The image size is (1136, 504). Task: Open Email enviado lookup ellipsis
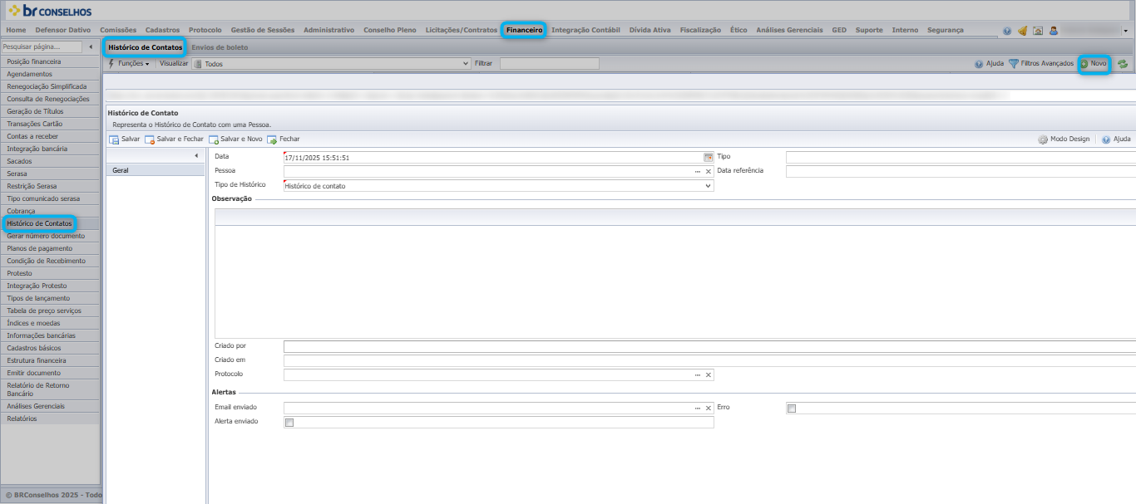[x=698, y=409]
